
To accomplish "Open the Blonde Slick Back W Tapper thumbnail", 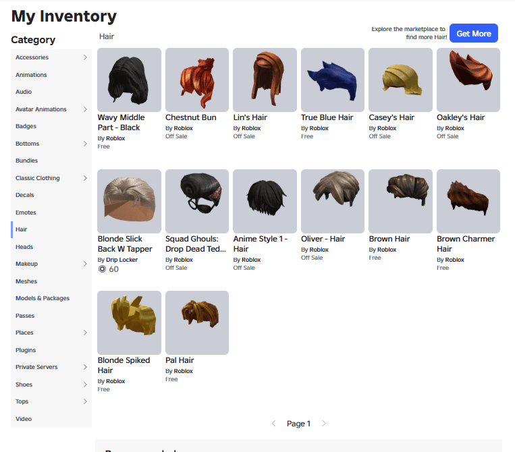I will click(x=129, y=201).
